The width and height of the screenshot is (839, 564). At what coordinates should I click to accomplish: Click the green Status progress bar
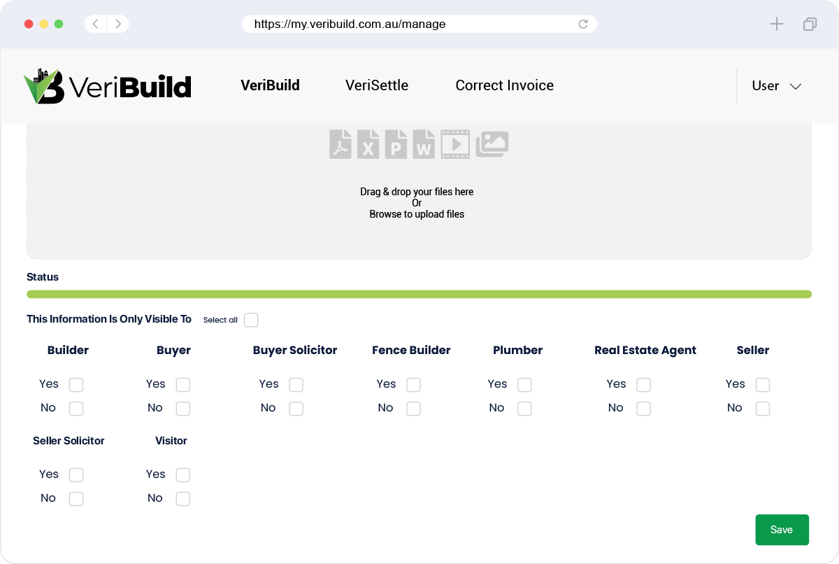point(419,295)
